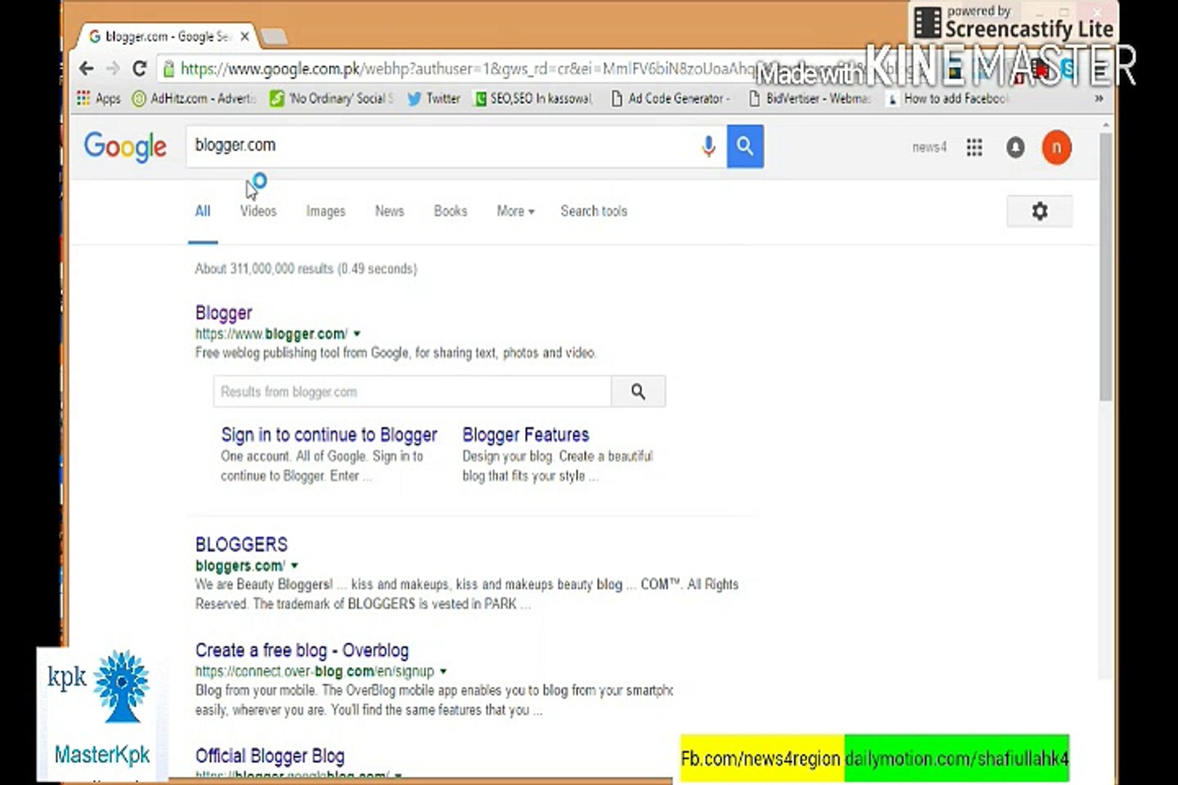Click the browser back arrow
The image size is (1178, 785).
coord(87,69)
